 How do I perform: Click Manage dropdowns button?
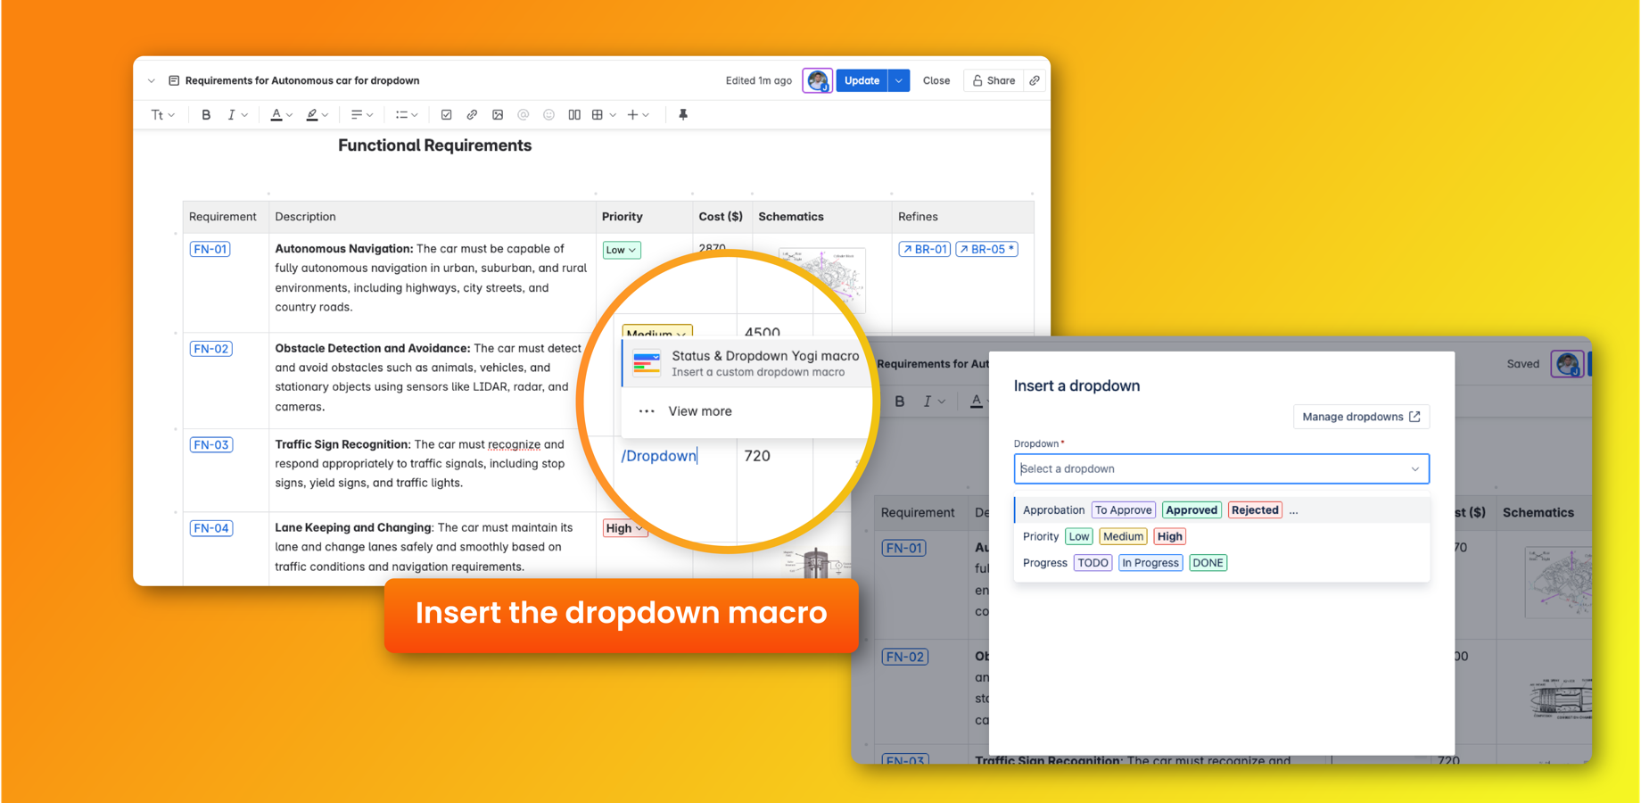tap(1361, 417)
